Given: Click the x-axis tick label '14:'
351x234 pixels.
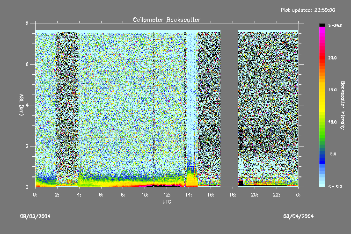Looking at the screenshot, I should pyautogui.click(x=189, y=195).
